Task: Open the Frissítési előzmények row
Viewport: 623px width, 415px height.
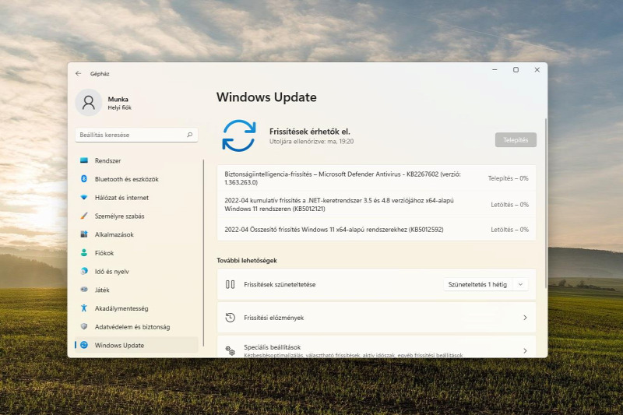Action: click(376, 318)
